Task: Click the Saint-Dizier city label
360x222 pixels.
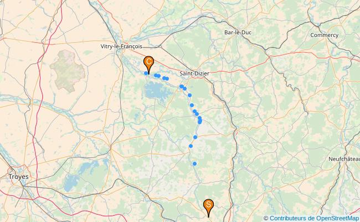Action: [194, 73]
